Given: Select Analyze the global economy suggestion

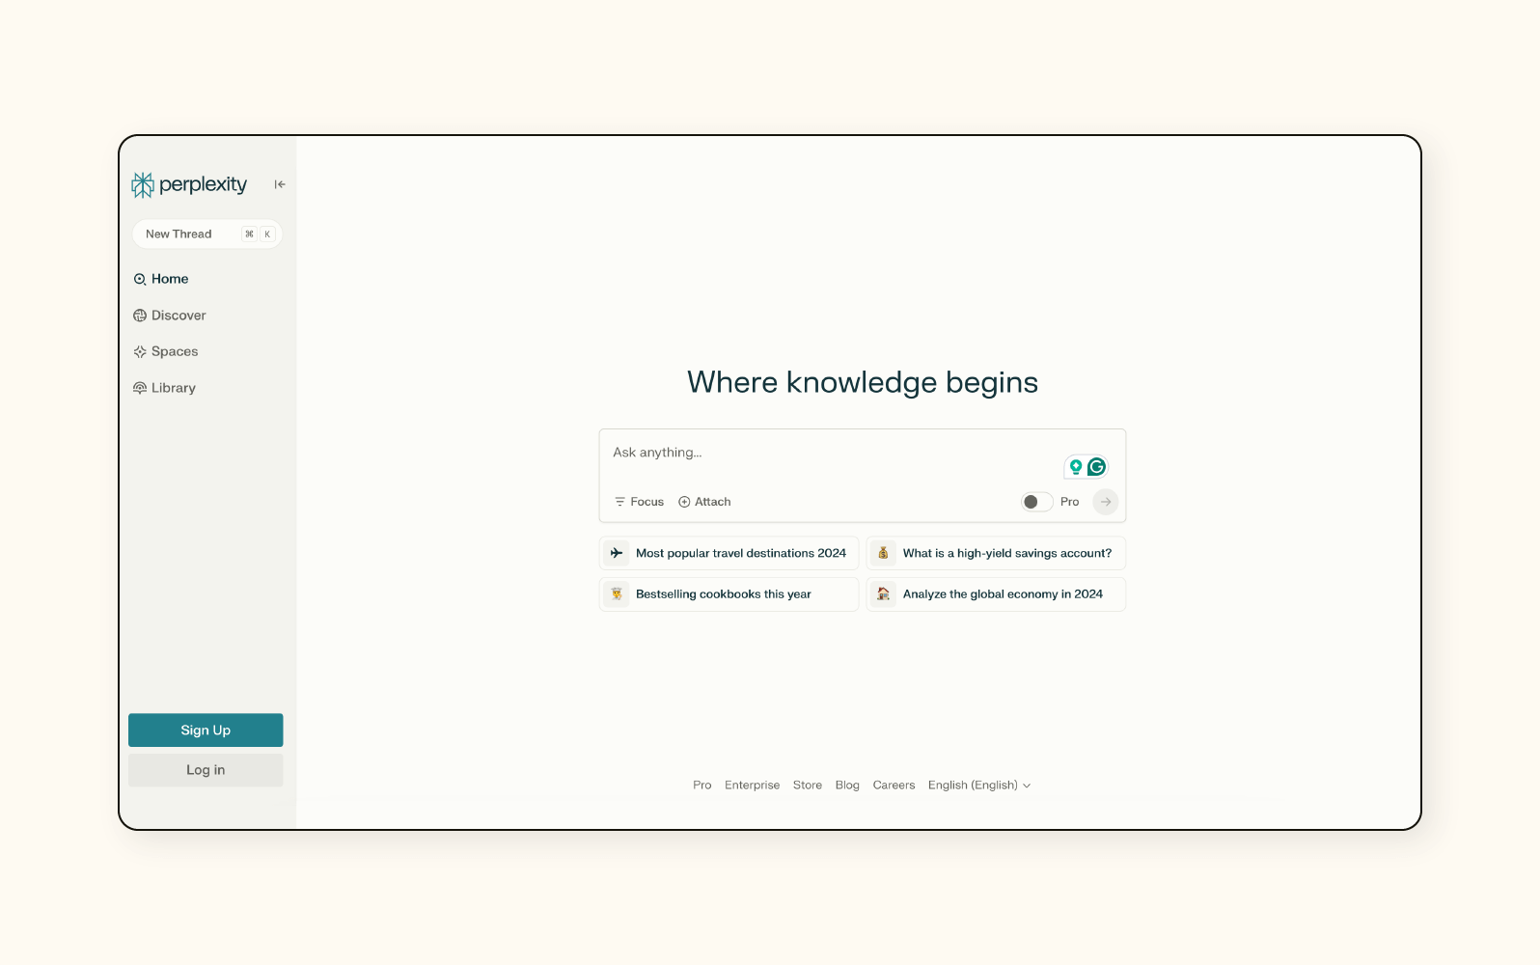Looking at the screenshot, I should tap(996, 594).
